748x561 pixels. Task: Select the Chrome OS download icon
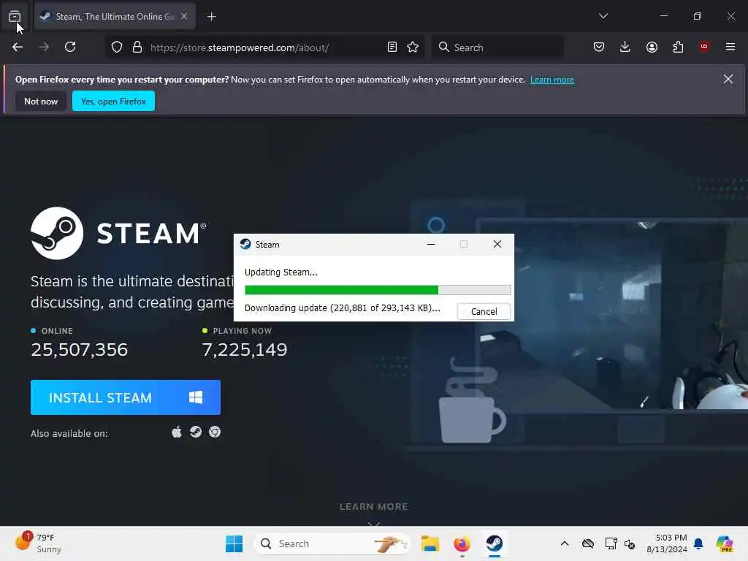point(215,432)
